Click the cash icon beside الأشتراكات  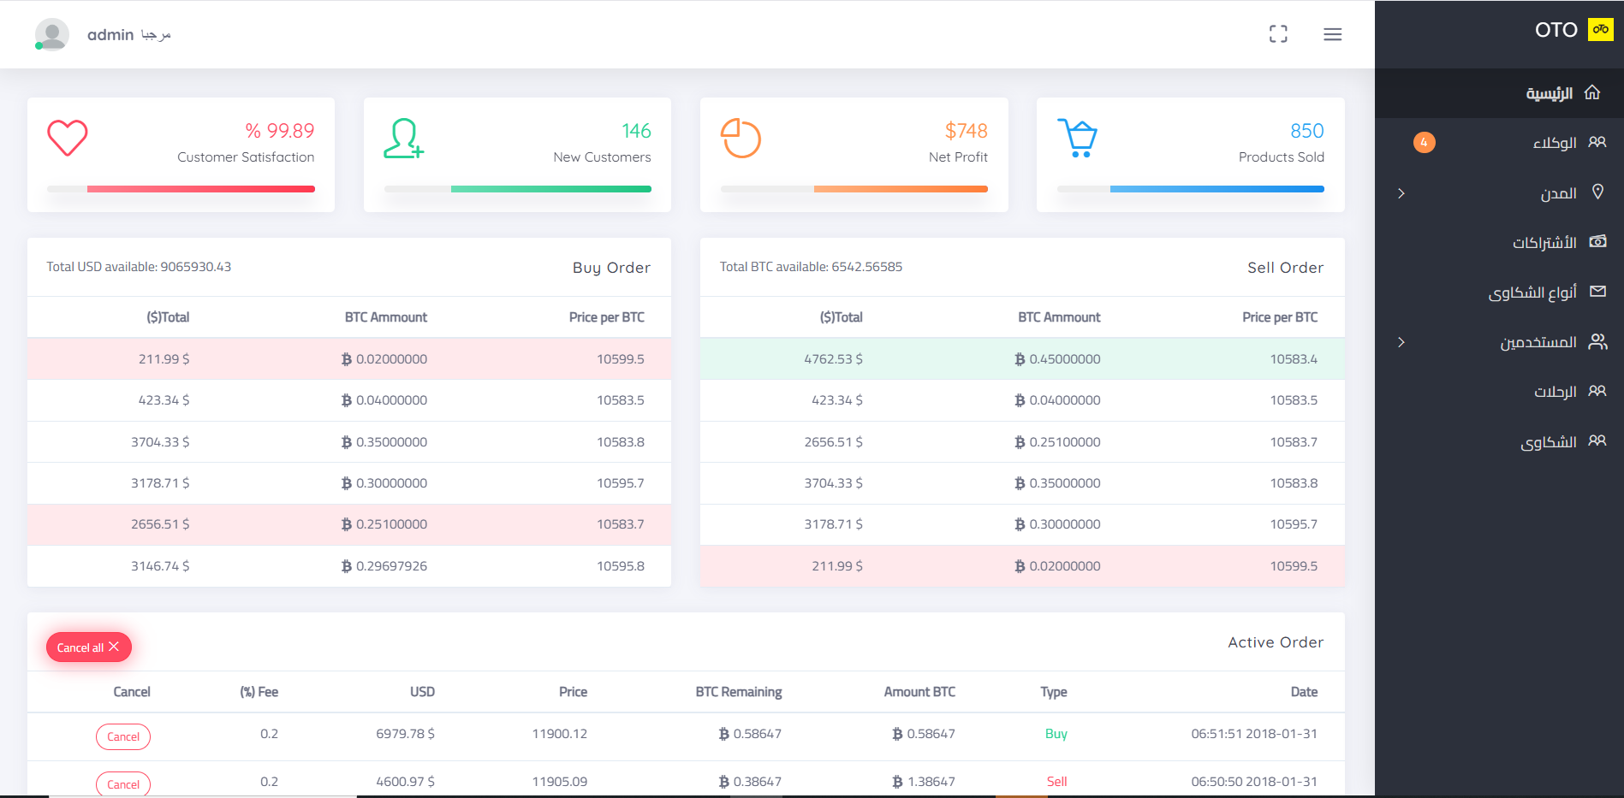[1597, 242]
